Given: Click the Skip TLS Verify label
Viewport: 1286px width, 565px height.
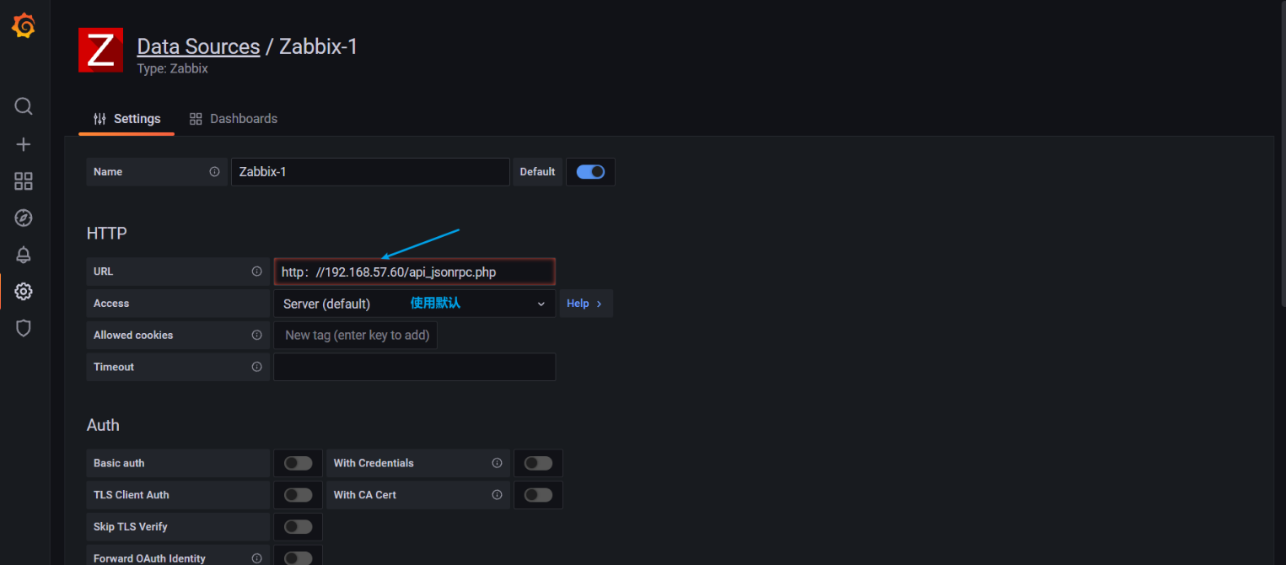Looking at the screenshot, I should click(x=131, y=527).
